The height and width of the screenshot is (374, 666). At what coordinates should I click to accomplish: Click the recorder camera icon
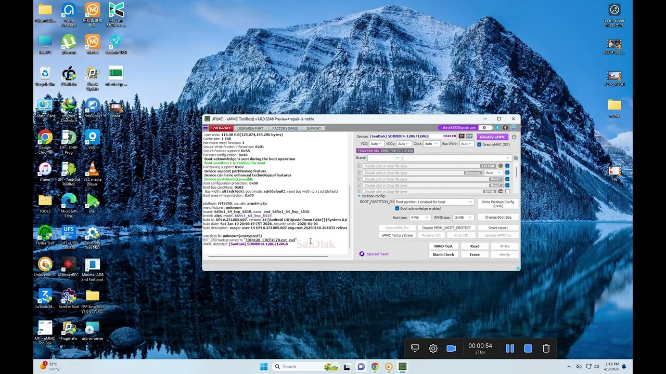pos(451,349)
